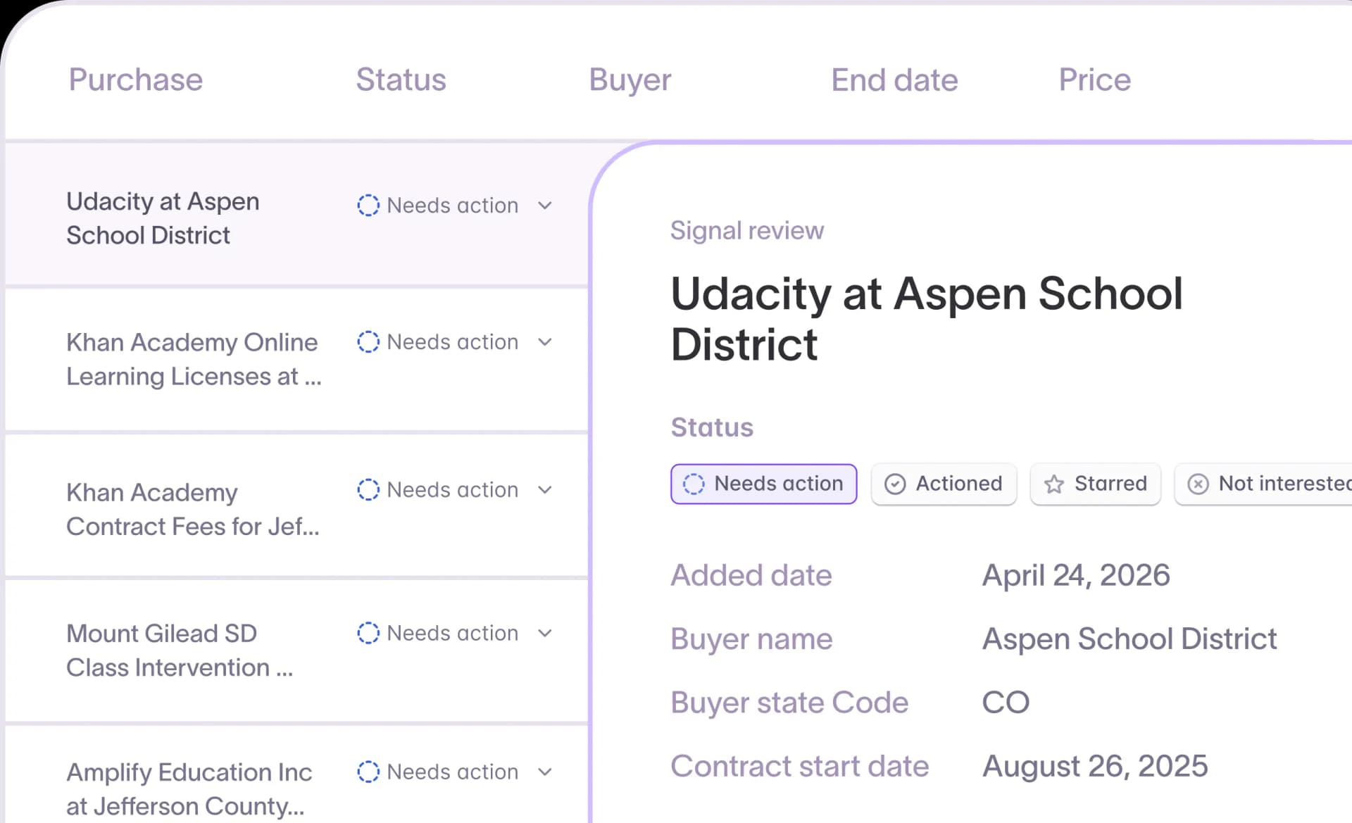Click the checkmark icon on the Actioned chip
Screen dimensions: 1352x823
click(x=894, y=484)
